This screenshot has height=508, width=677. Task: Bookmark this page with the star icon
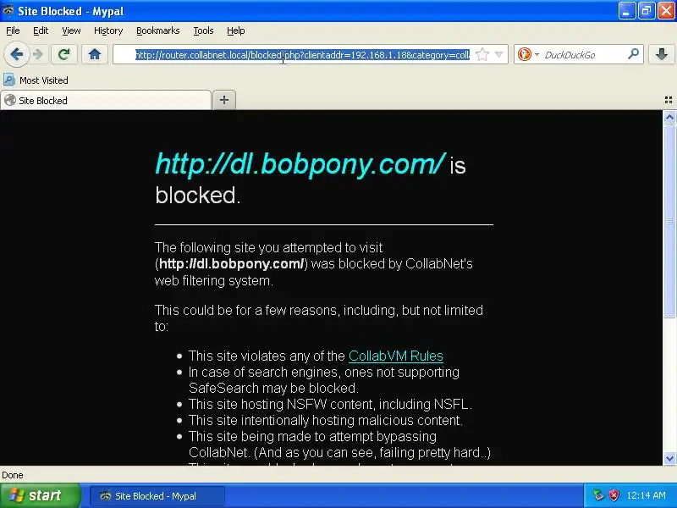click(x=482, y=54)
